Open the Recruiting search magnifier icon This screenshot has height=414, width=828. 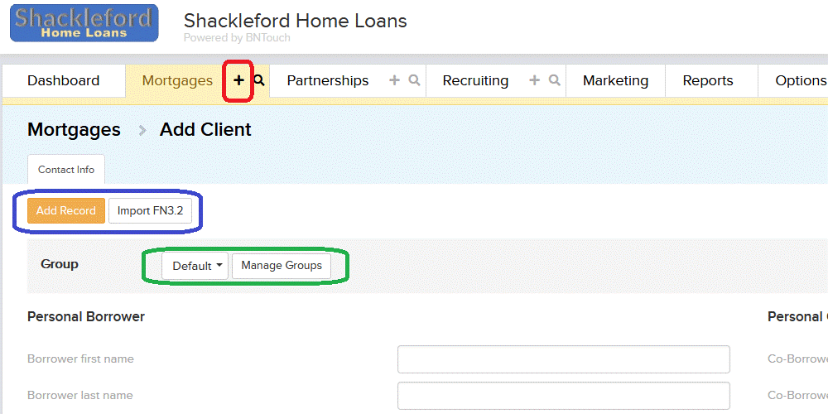pyautogui.click(x=554, y=80)
